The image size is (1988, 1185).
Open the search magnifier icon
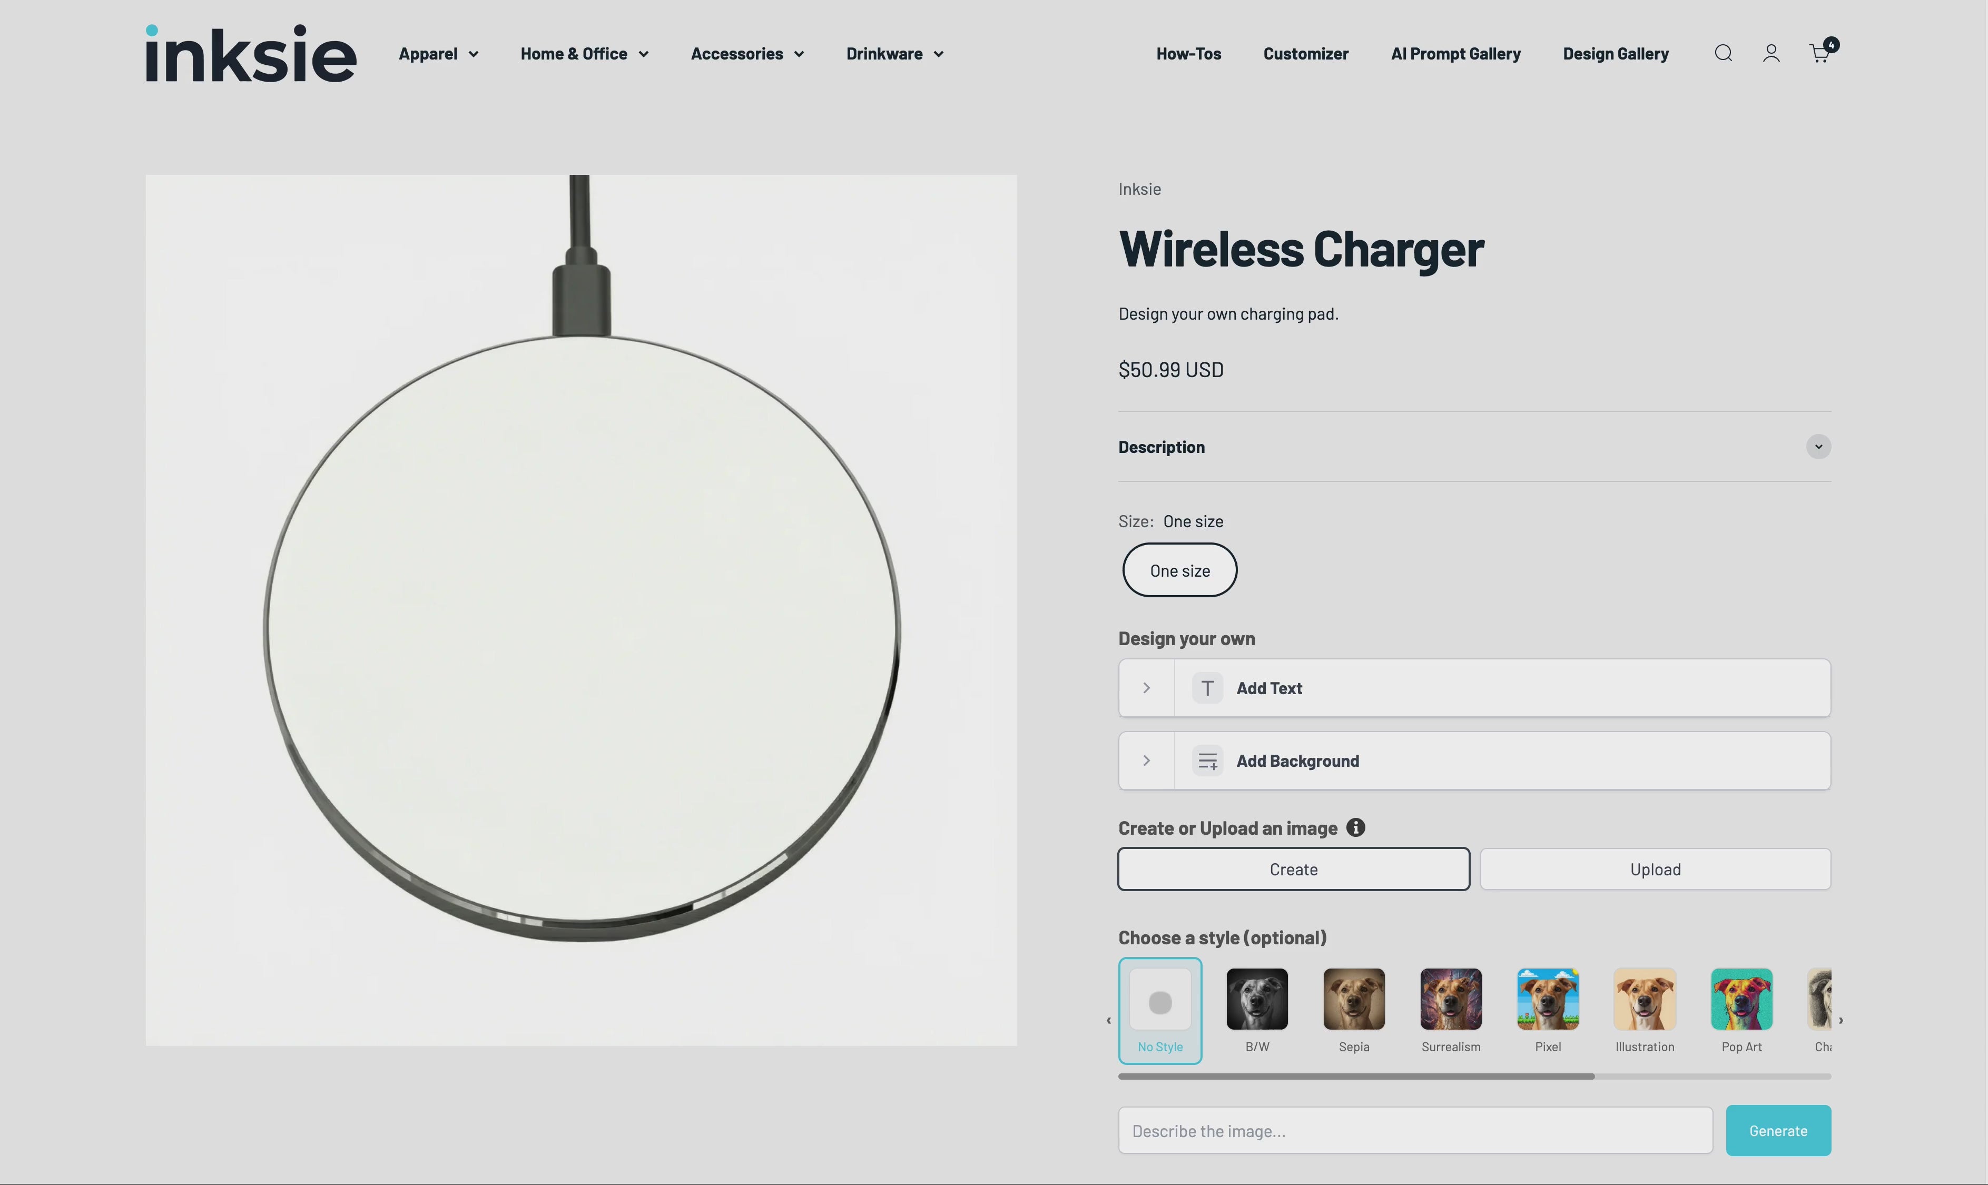(1723, 54)
